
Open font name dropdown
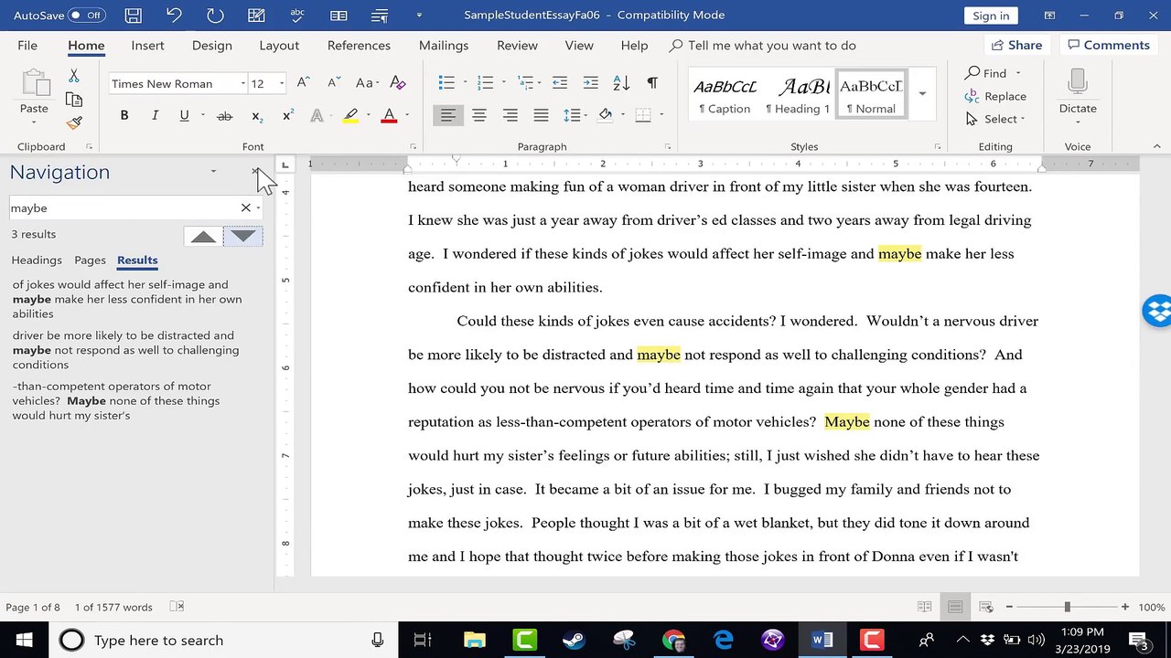click(242, 84)
